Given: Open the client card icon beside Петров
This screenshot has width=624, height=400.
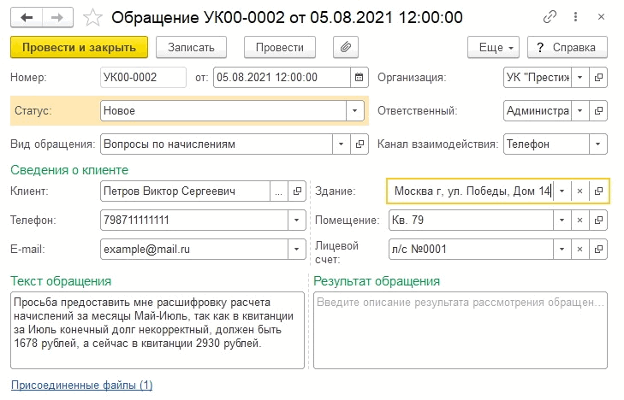Looking at the screenshot, I should point(297,191).
